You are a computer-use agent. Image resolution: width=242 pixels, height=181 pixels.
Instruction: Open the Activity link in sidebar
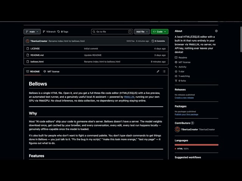click(x=182, y=67)
